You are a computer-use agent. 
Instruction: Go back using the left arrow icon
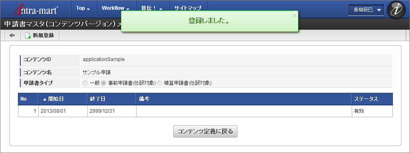pos(12,35)
